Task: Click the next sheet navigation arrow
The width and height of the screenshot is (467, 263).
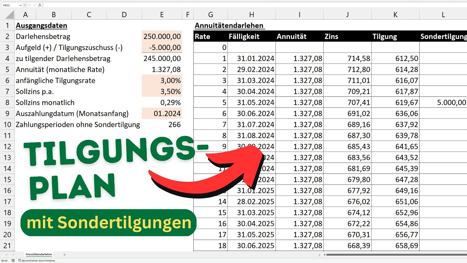Action: 13,254
